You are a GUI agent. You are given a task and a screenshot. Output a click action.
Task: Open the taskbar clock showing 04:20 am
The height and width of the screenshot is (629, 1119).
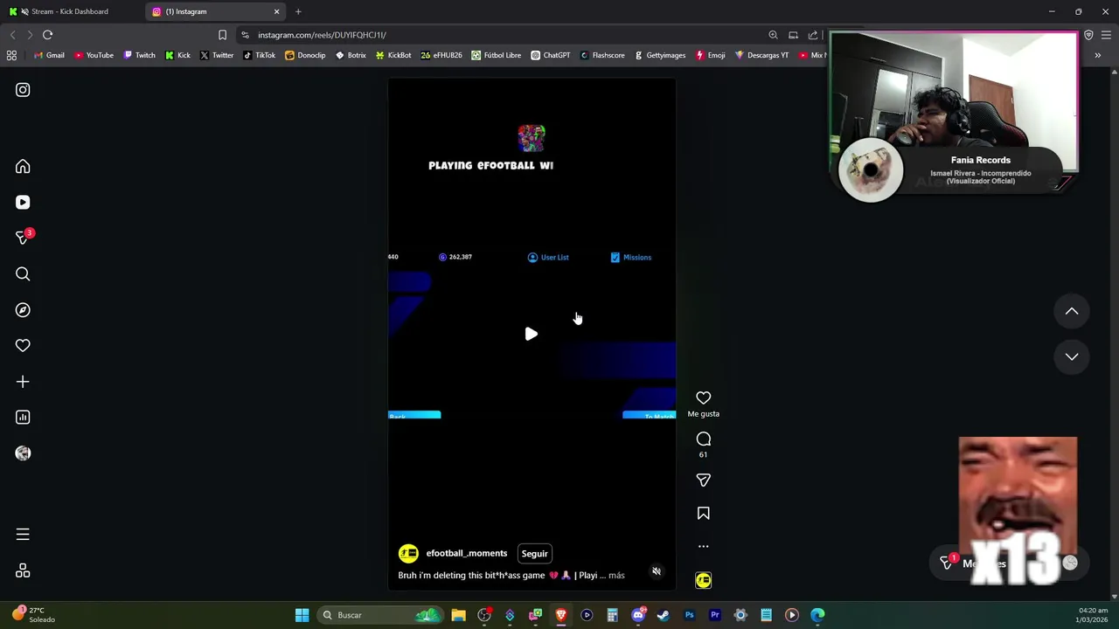[1093, 615]
